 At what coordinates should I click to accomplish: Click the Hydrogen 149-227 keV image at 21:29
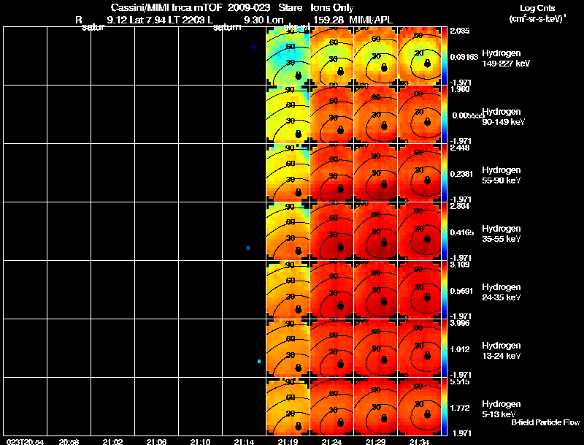click(375, 56)
